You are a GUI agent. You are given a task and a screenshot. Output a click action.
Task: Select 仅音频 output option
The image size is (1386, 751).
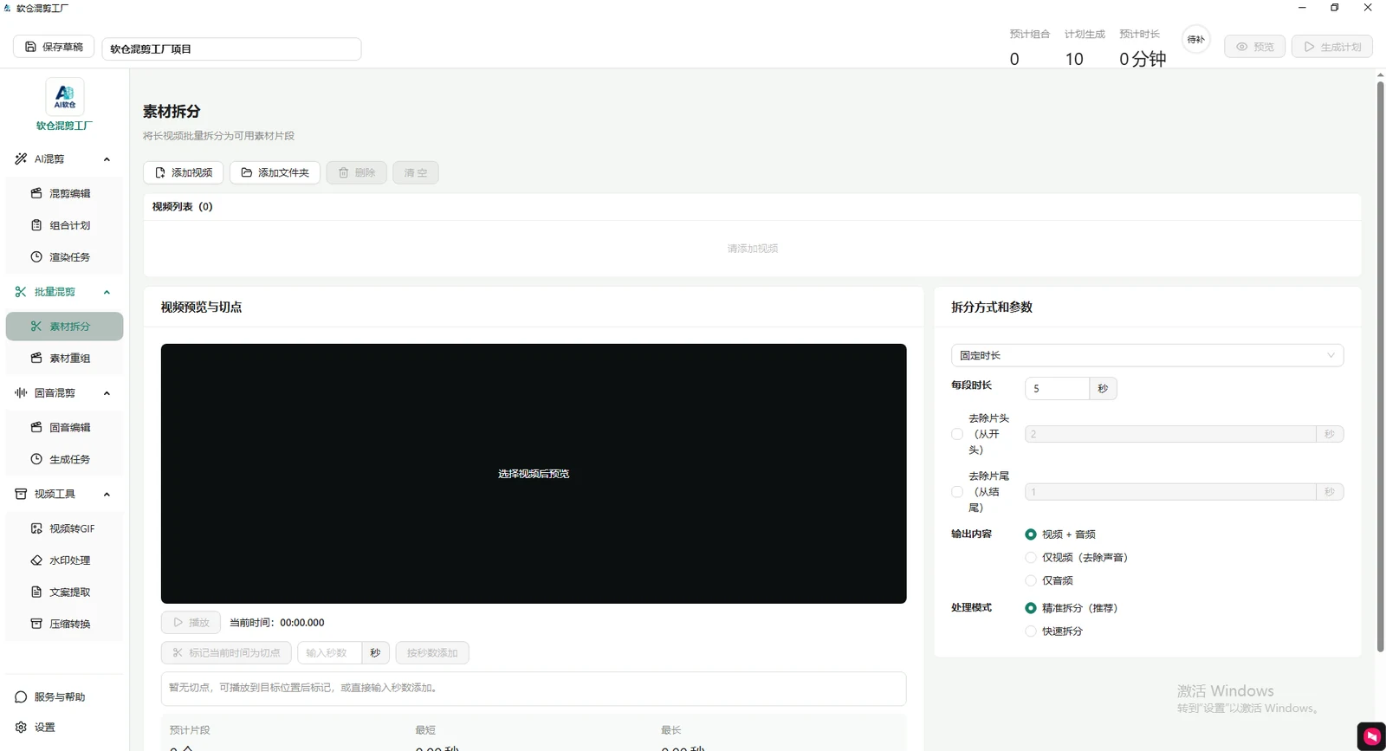[1031, 580]
